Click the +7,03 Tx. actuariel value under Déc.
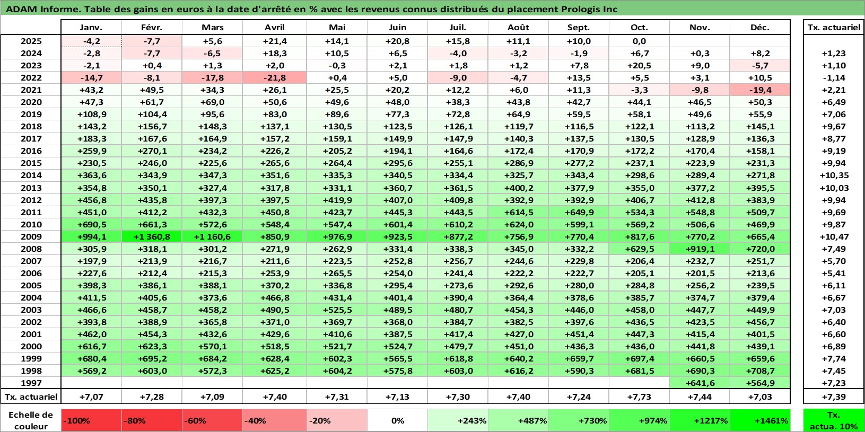The image size is (865, 432). [760, 396]
